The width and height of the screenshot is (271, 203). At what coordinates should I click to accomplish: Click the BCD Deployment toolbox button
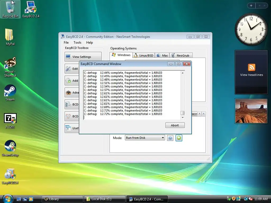[72, 116]
